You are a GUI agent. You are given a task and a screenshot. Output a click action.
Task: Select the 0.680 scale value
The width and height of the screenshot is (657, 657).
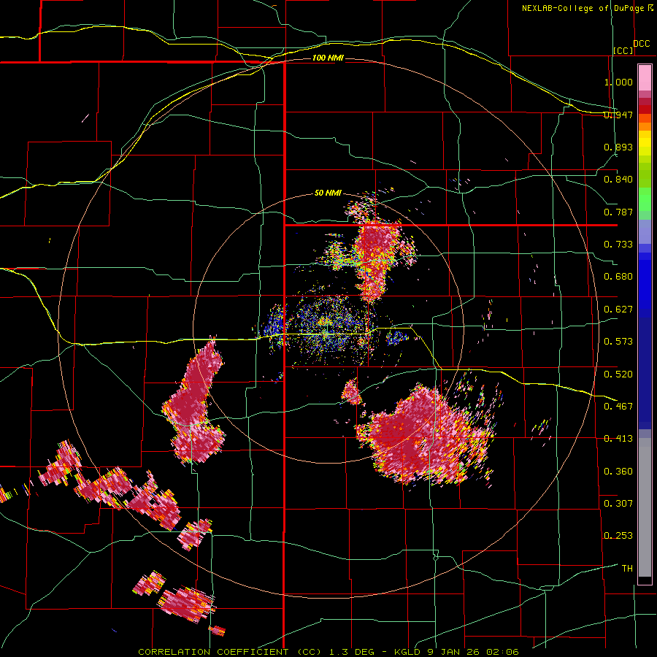(618, 277)
